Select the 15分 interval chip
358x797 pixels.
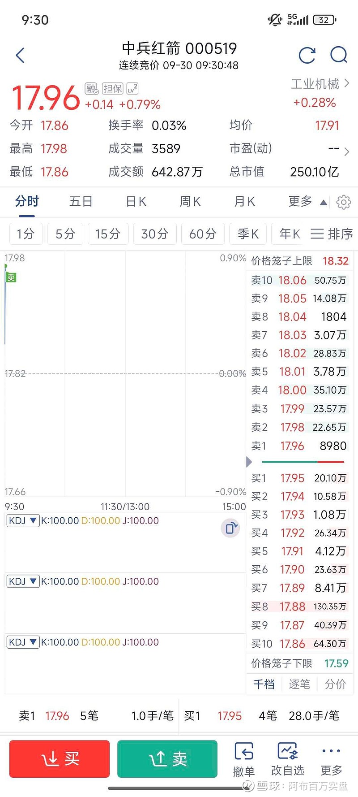tap(108, 234)
